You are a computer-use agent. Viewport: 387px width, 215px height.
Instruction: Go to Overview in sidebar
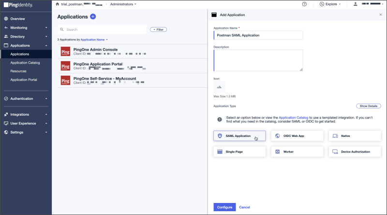tap(17, 19)
